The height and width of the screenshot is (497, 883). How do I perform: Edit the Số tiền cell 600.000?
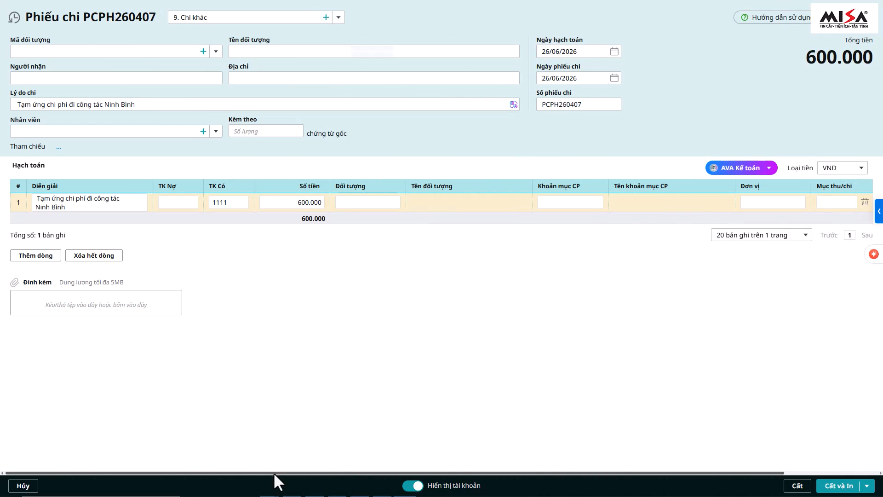pyautogui.click(x=292, y=202)
